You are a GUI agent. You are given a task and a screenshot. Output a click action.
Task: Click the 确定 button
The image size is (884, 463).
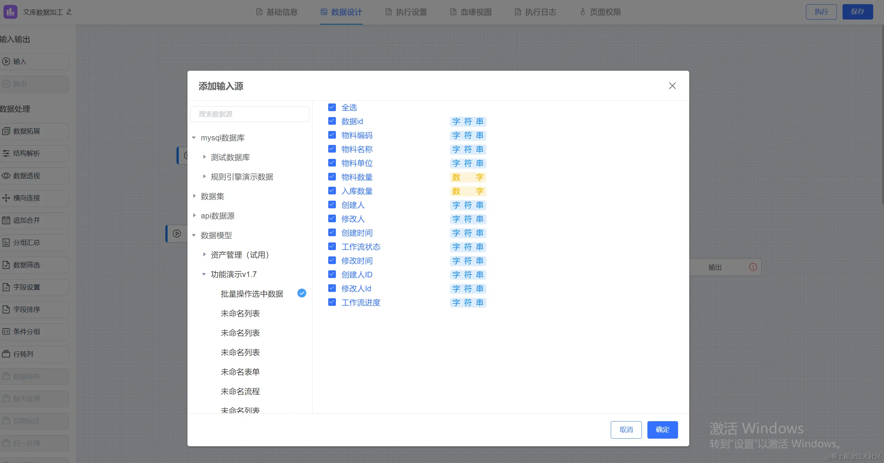[662, 430]
